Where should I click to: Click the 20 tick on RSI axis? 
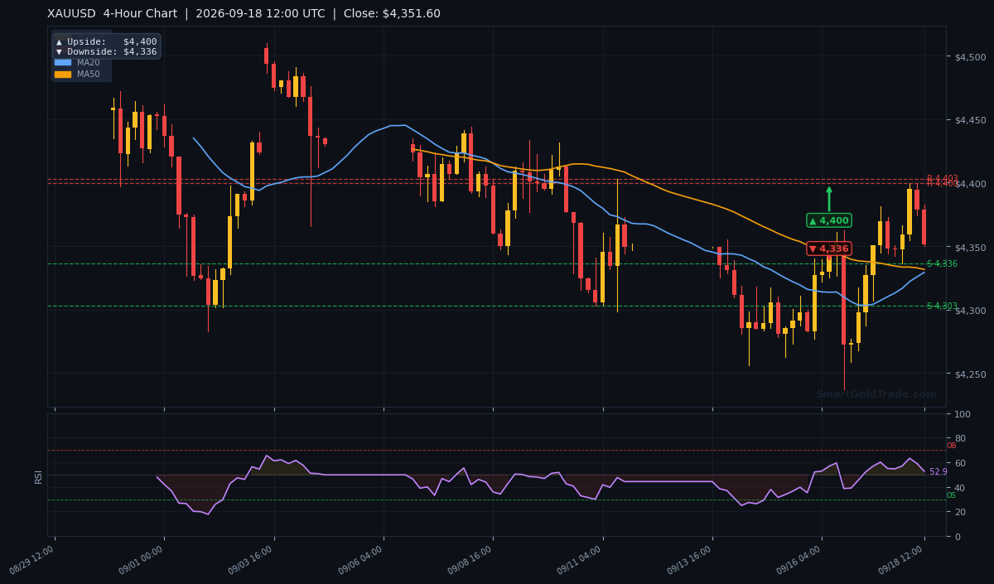pos(959,512)
